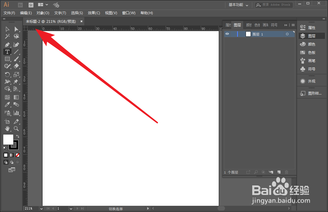Click the 图层 1 thumbnail
The width and height of the screenshot is (328, 212).
click(x=248, y=34)
